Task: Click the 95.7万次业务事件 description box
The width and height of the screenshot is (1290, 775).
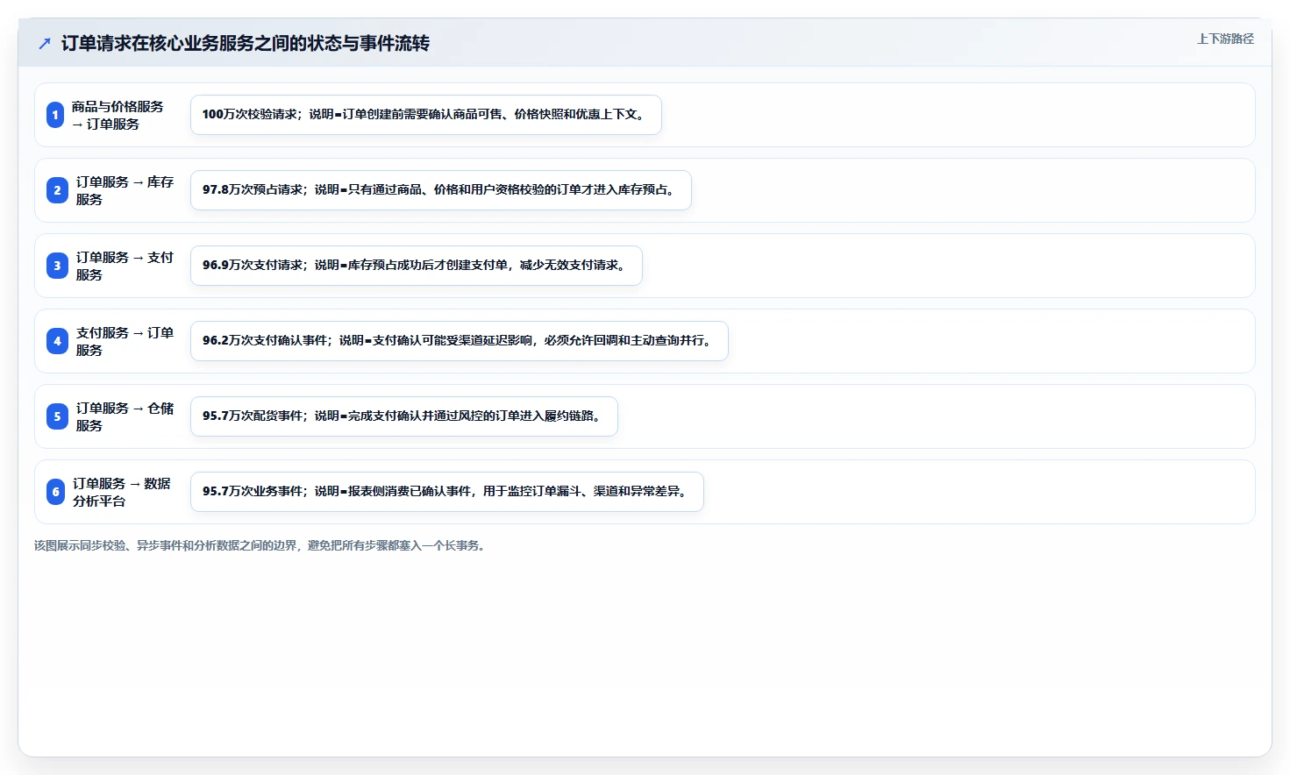Action: coord(447,492)
